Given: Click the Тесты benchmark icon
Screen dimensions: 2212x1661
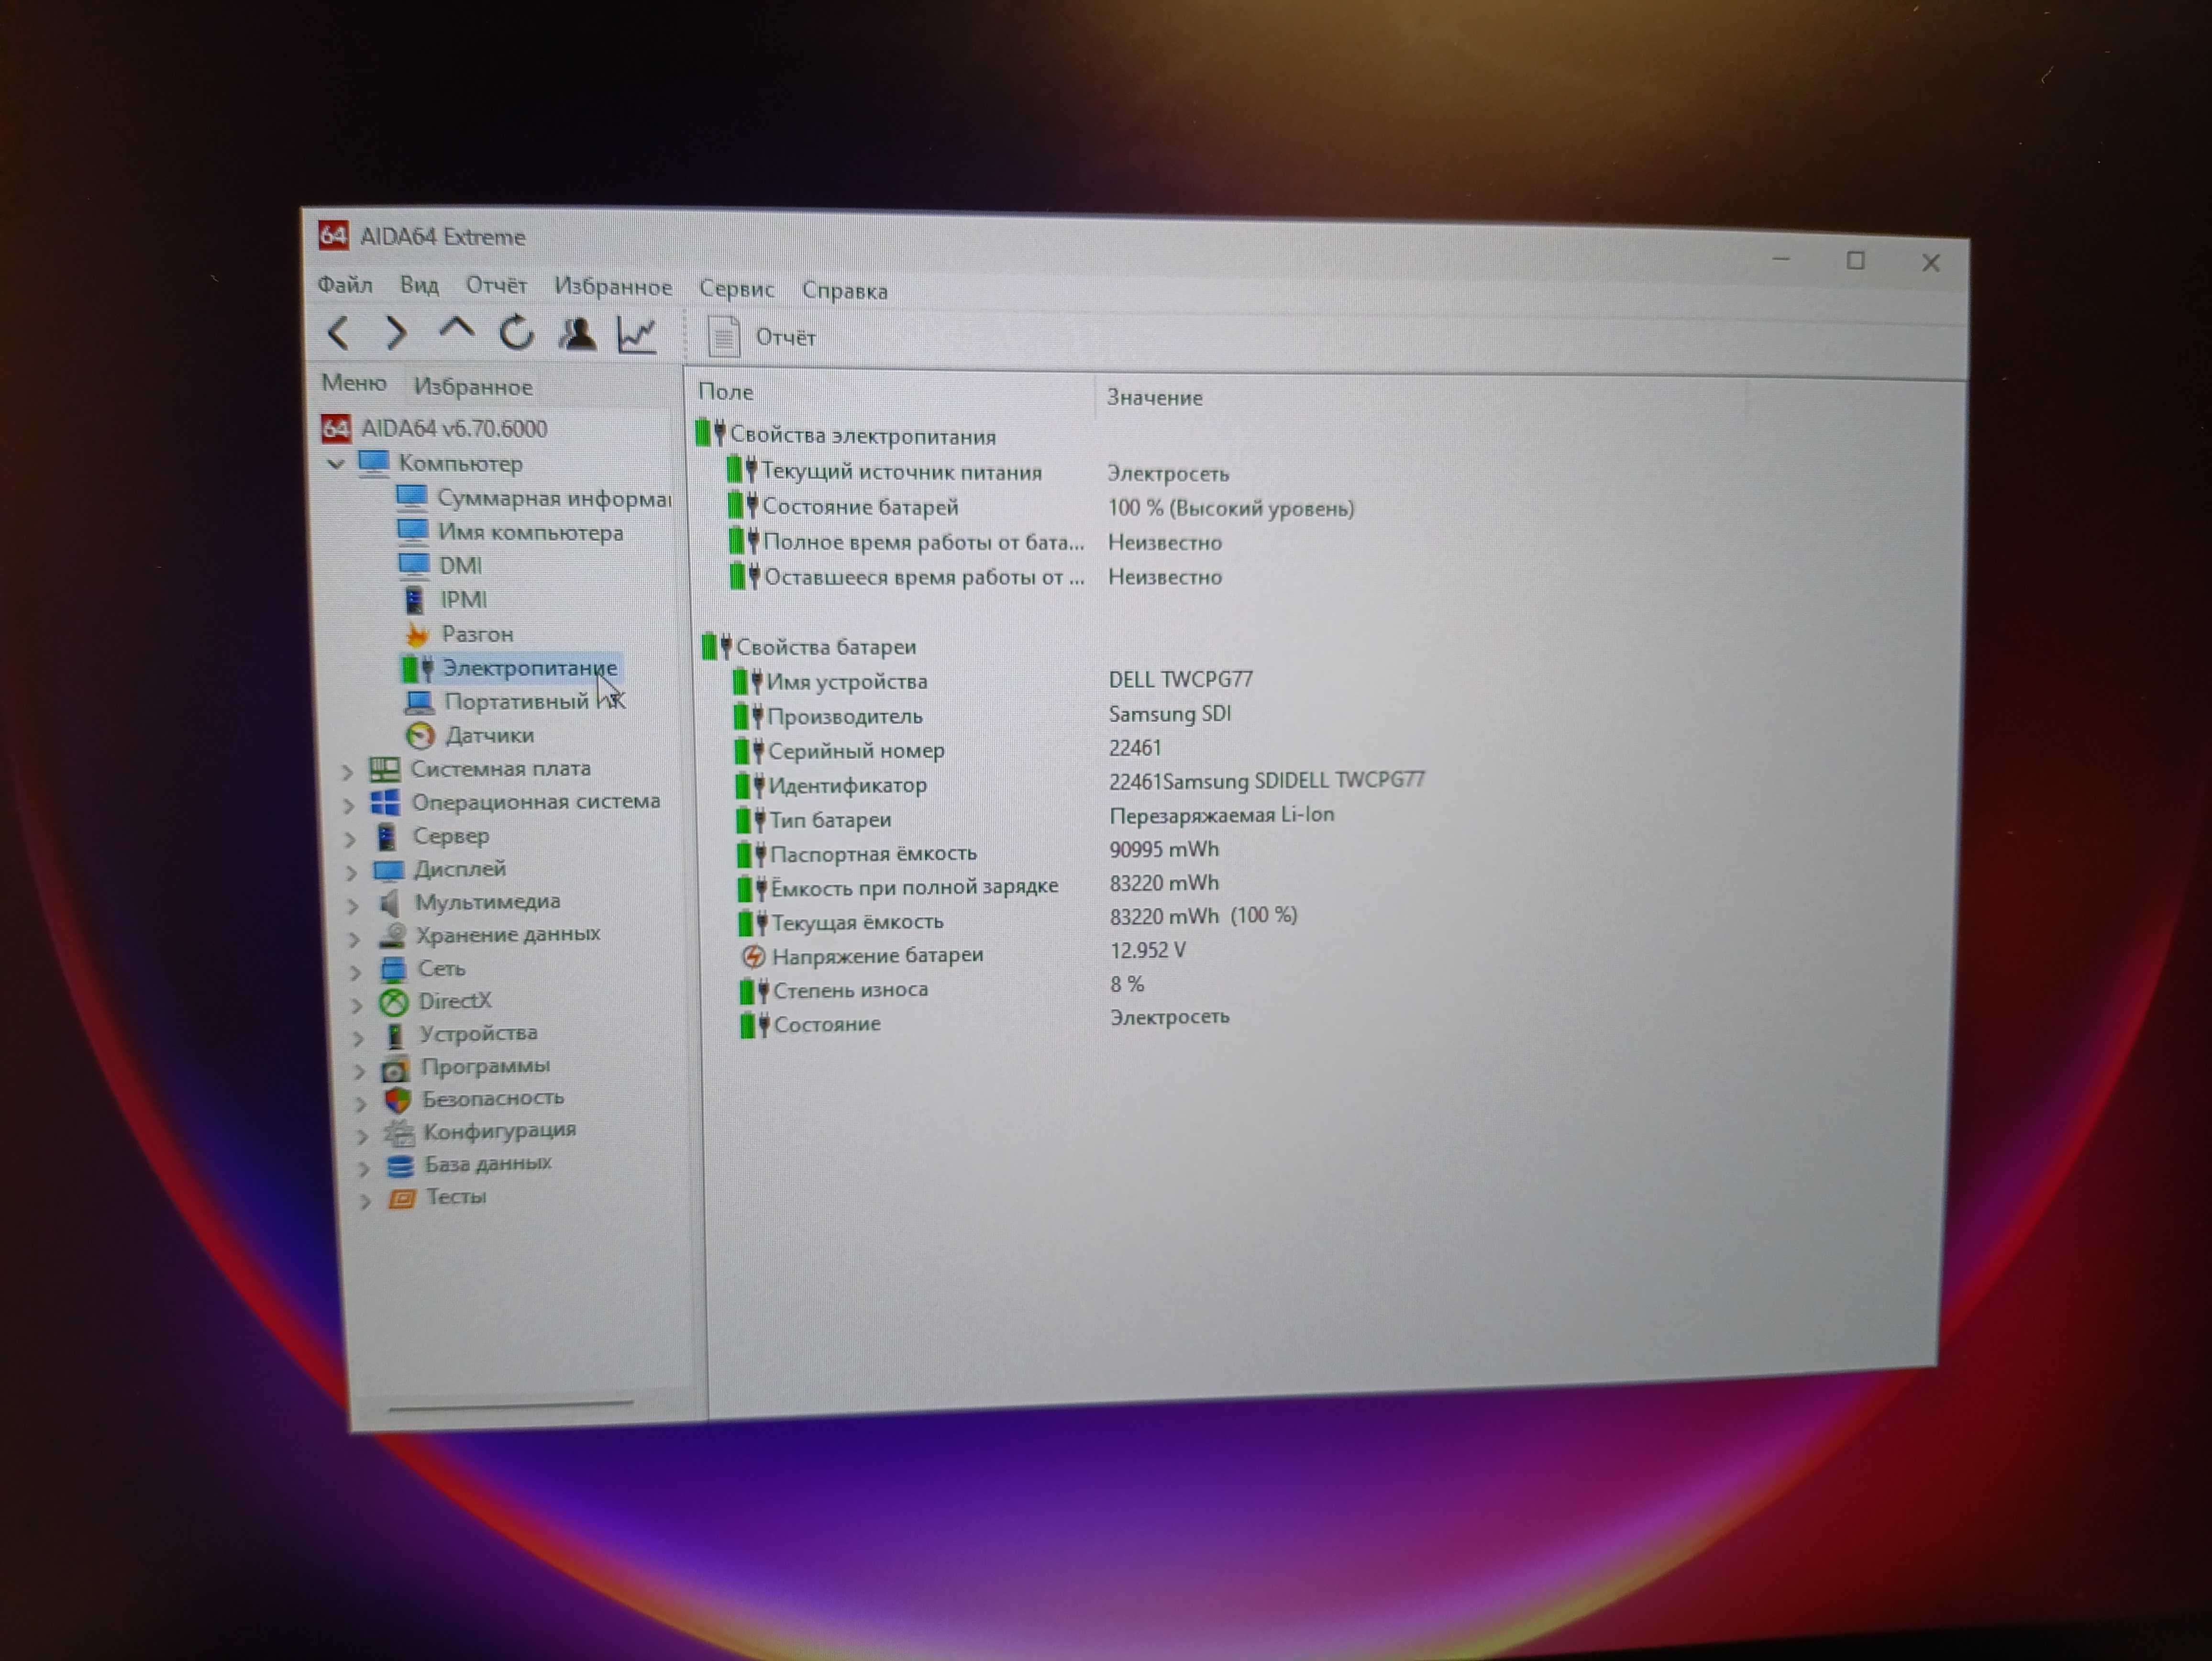Looking at the screenshot, I should tap(402, 1198).
